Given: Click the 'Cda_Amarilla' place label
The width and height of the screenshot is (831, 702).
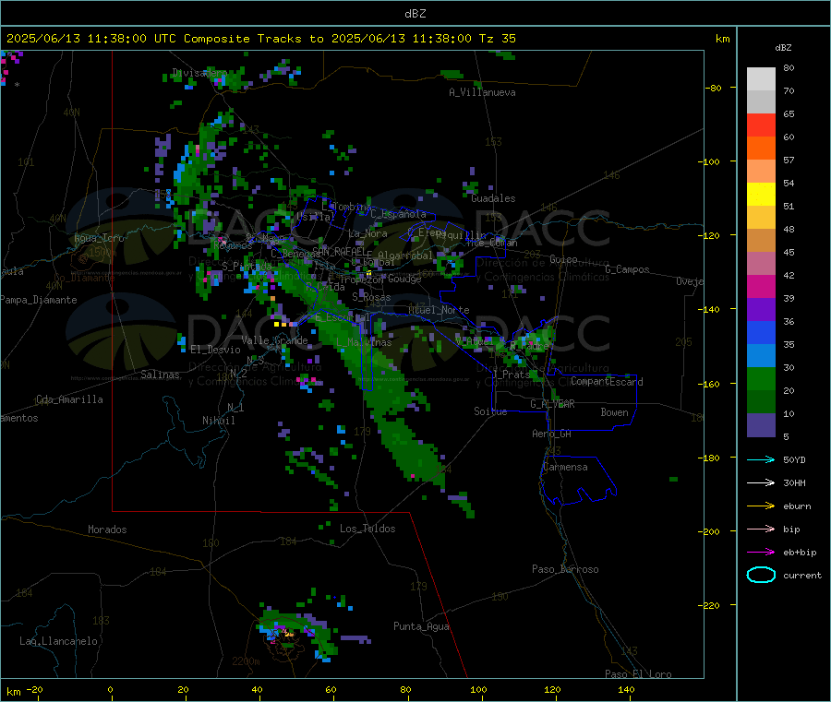Looking at the screenshot, I should (x=69, y=399).
